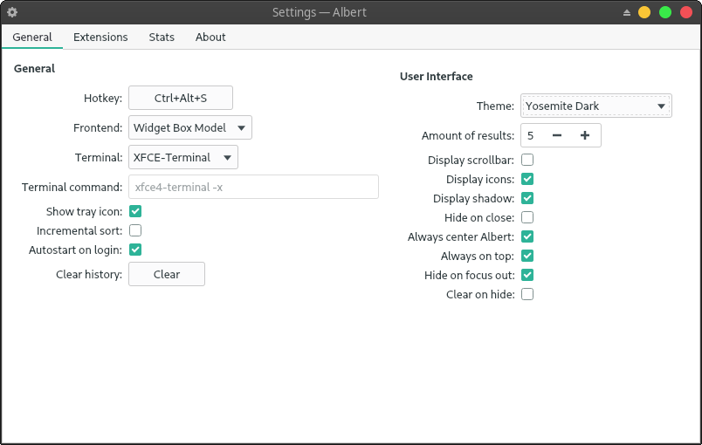Disable the Show tray icon checkbox
702x445 pixels.
[x=135, y=211]
